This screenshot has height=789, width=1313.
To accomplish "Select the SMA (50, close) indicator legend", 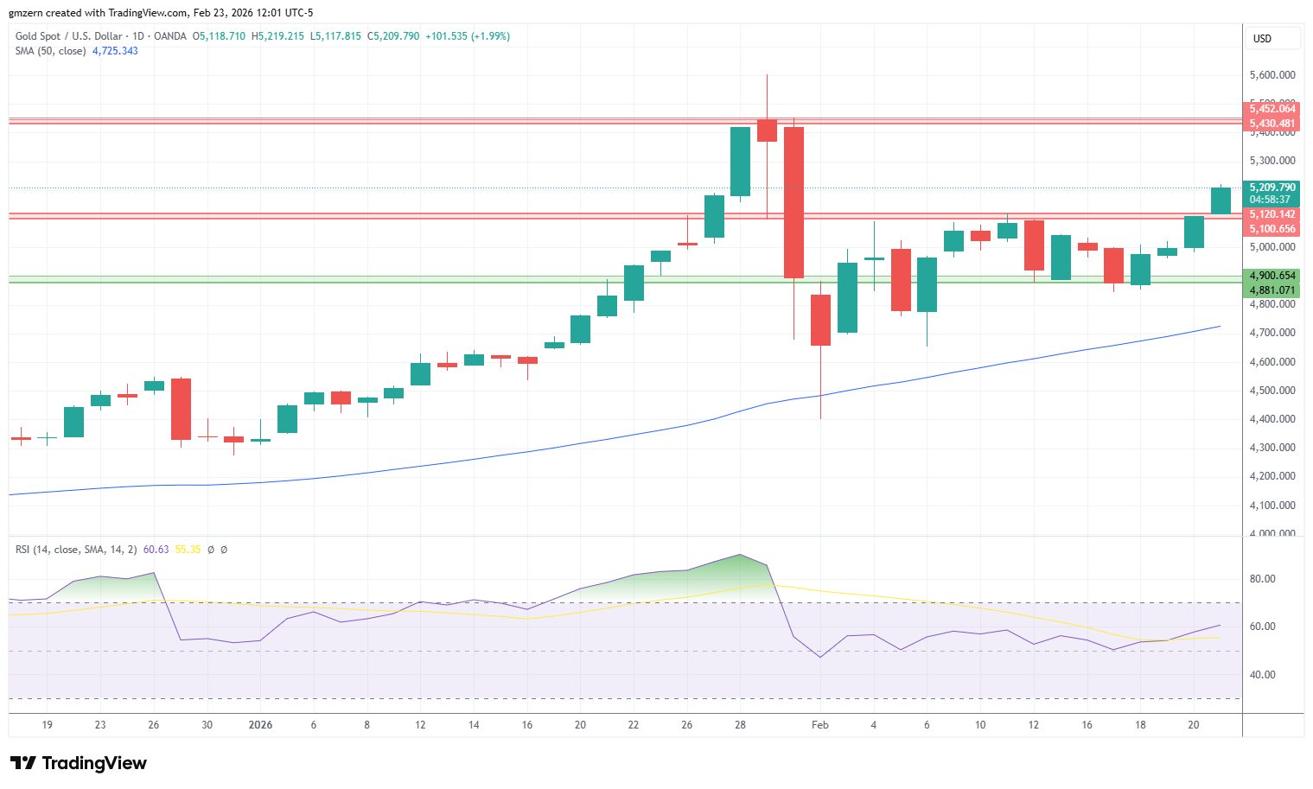I will (x=50, y=51).
